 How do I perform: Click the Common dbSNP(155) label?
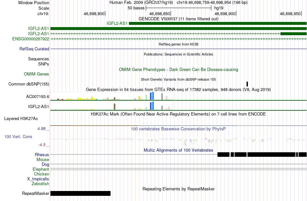pos(29,84)
